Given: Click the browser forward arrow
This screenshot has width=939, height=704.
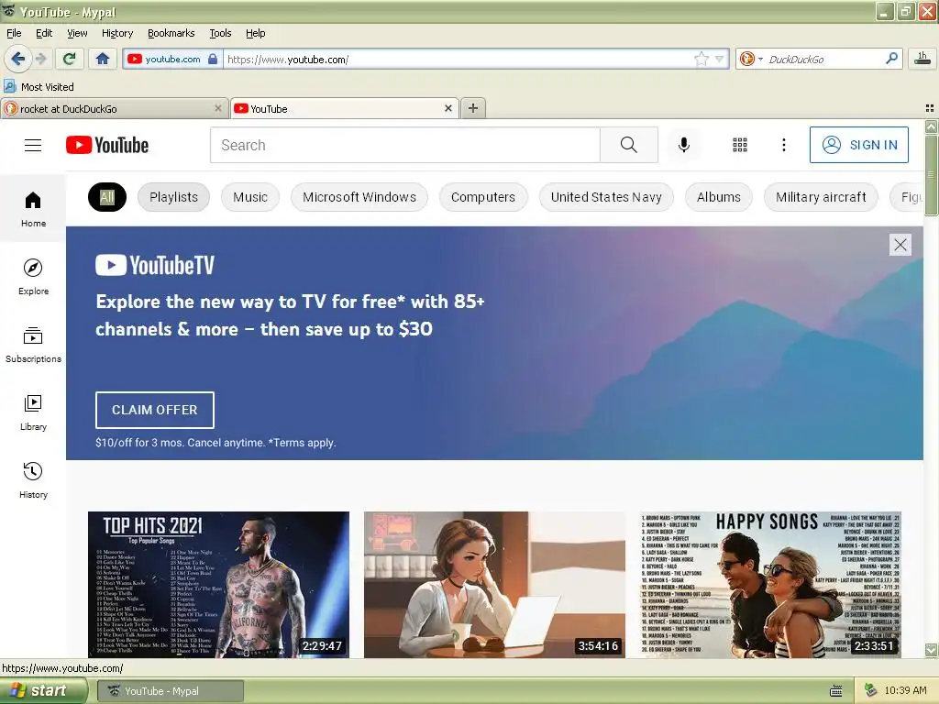Looking at the screenshot, I should point(41,59).
